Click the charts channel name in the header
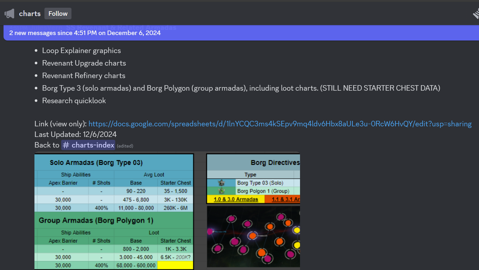This screenshot has height=270, width=479. [x=30, y=14]
